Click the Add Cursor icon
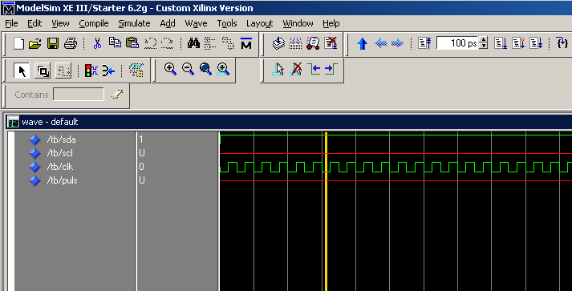Viewport: 572px width, 291px height. point(278,69)
